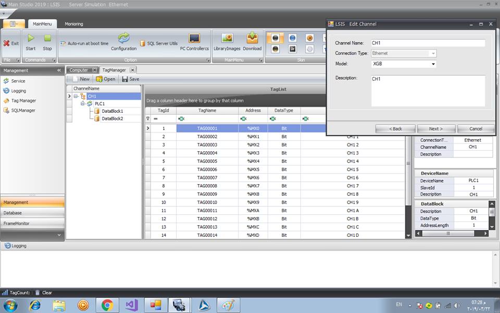Open the TagName filter operator button

[181, 119]
